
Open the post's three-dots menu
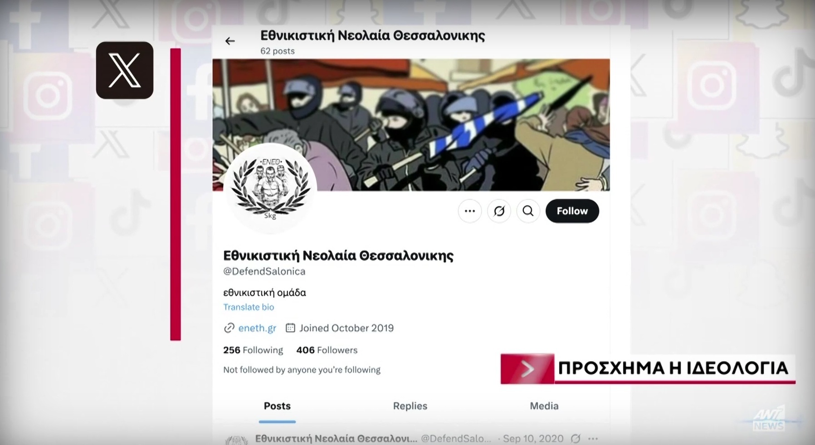coord(593,439)
